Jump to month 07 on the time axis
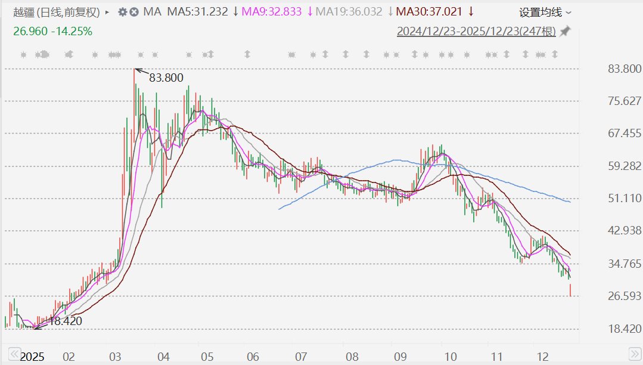 [302, 357]
